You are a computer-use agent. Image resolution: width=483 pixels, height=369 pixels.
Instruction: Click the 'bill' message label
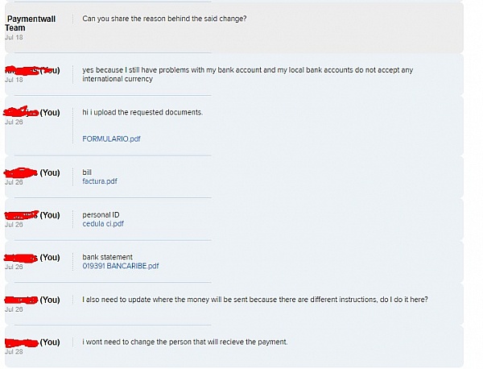pyautogui.click(x=88, y=172)
